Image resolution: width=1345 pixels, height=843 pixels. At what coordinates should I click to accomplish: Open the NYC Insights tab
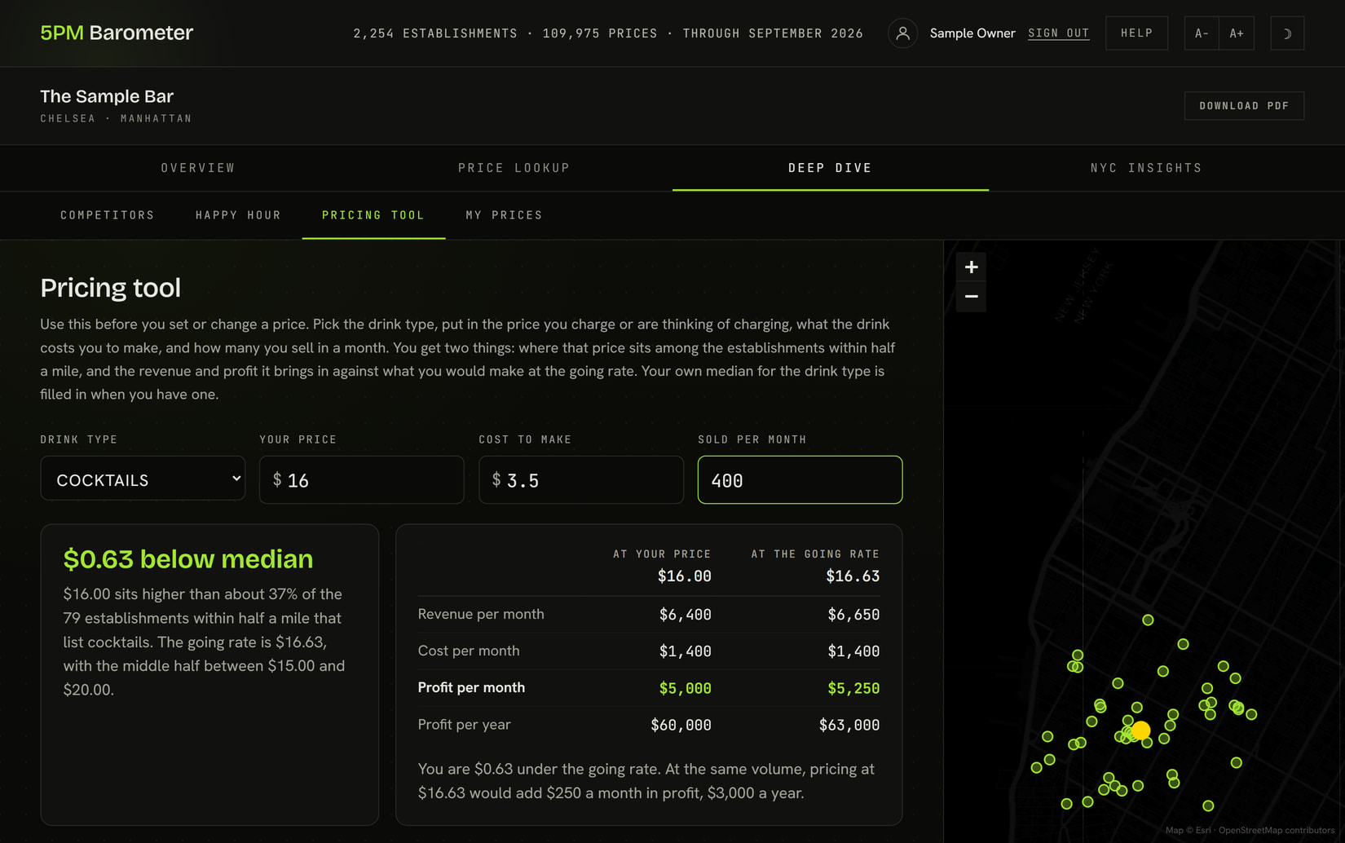[1146, 168]
